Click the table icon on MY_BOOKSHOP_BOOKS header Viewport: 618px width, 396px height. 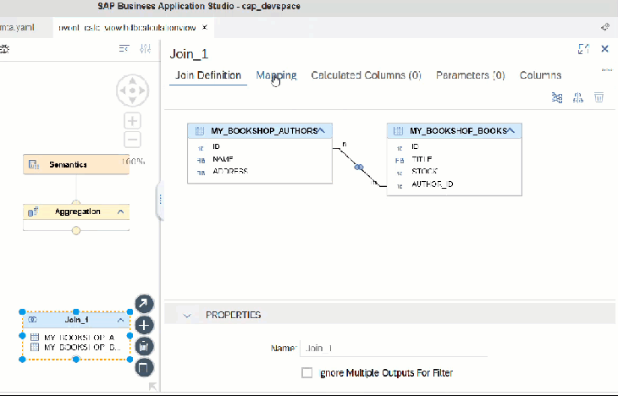[x=399, y=131]
